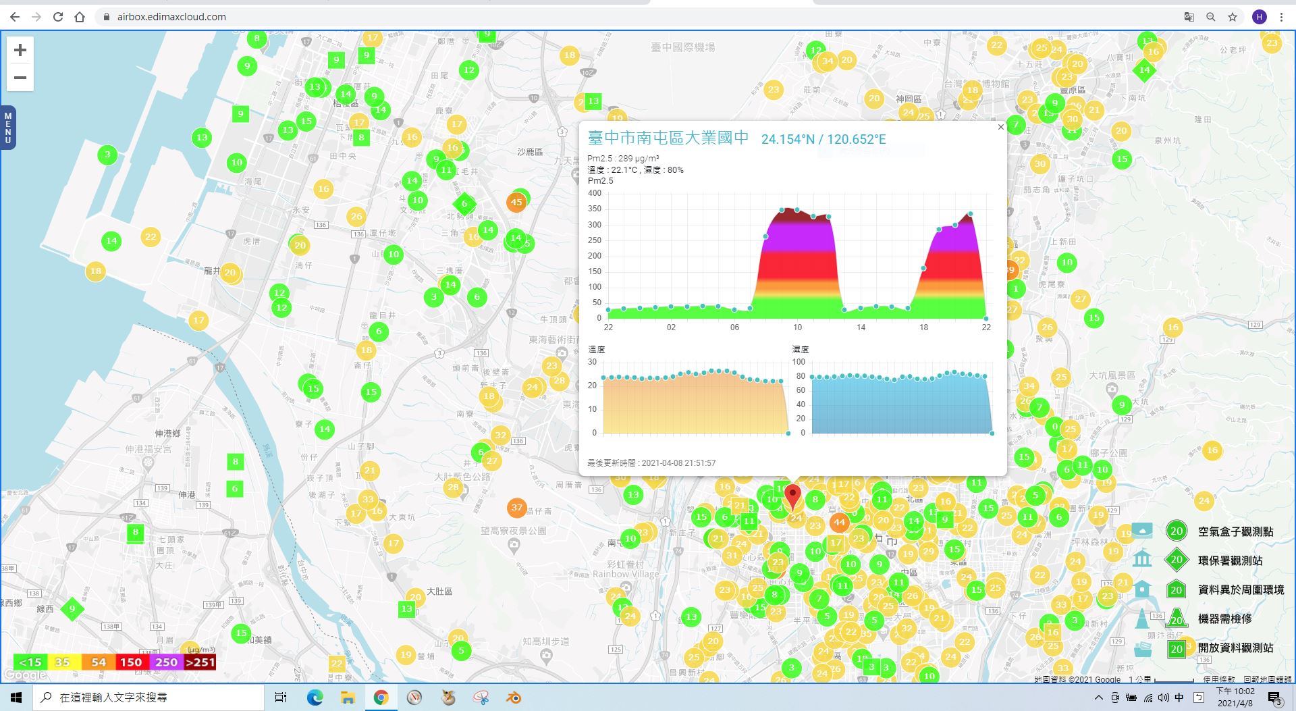Click the 機器需檢修 legend label

coord(1224,618)
